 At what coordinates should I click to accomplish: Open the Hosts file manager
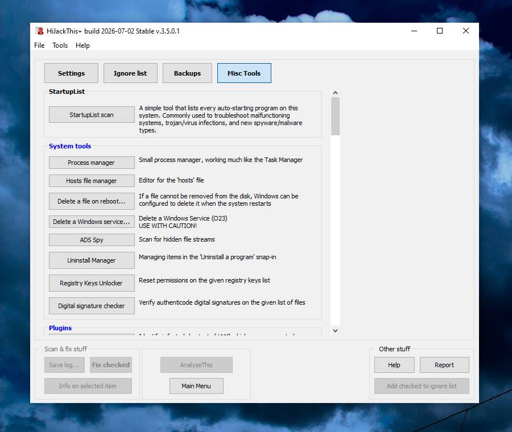(92, 180)
